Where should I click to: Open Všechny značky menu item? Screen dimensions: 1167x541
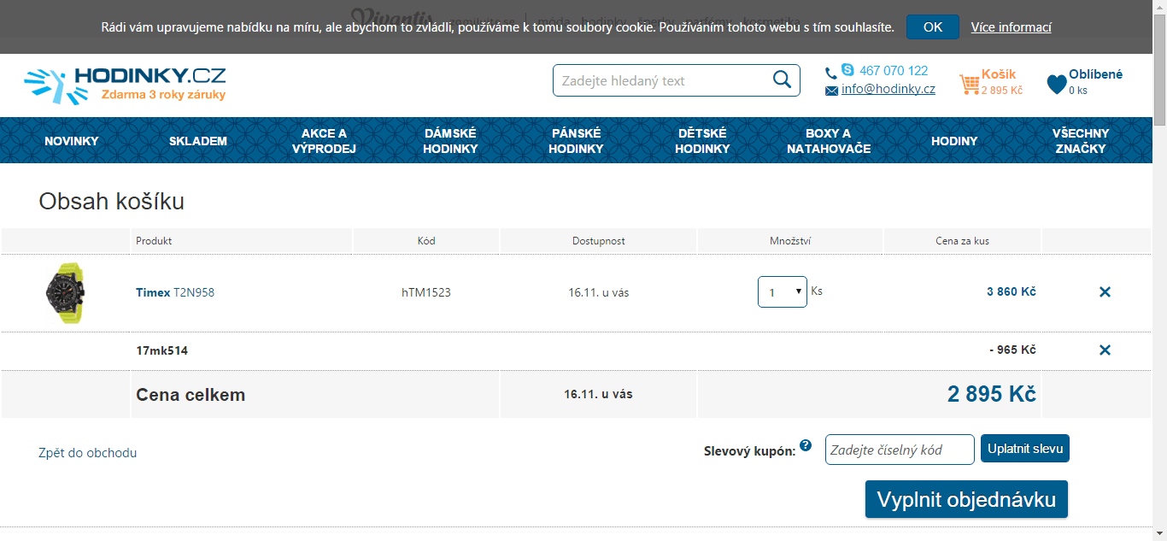coord(1080,141)
